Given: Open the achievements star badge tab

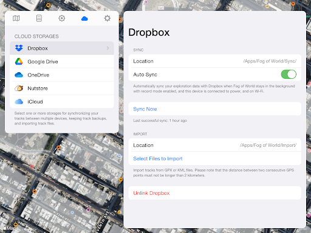Looking at the screenshot, I should coord(62,18).
